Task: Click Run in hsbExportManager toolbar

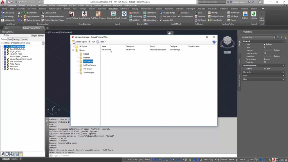Action: (x=92, y=42)
